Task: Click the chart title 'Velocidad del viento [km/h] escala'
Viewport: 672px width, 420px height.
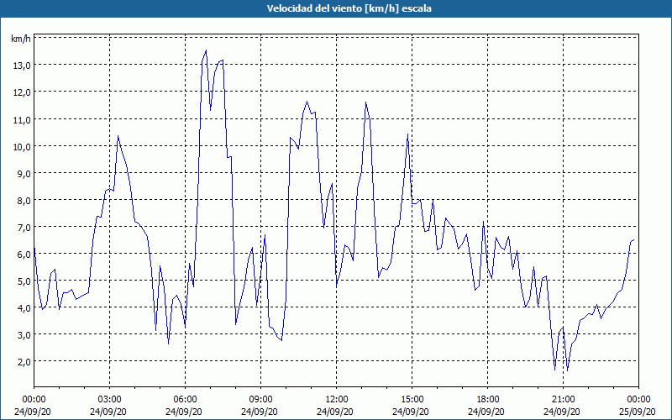Action: click(x=349, y=8)
